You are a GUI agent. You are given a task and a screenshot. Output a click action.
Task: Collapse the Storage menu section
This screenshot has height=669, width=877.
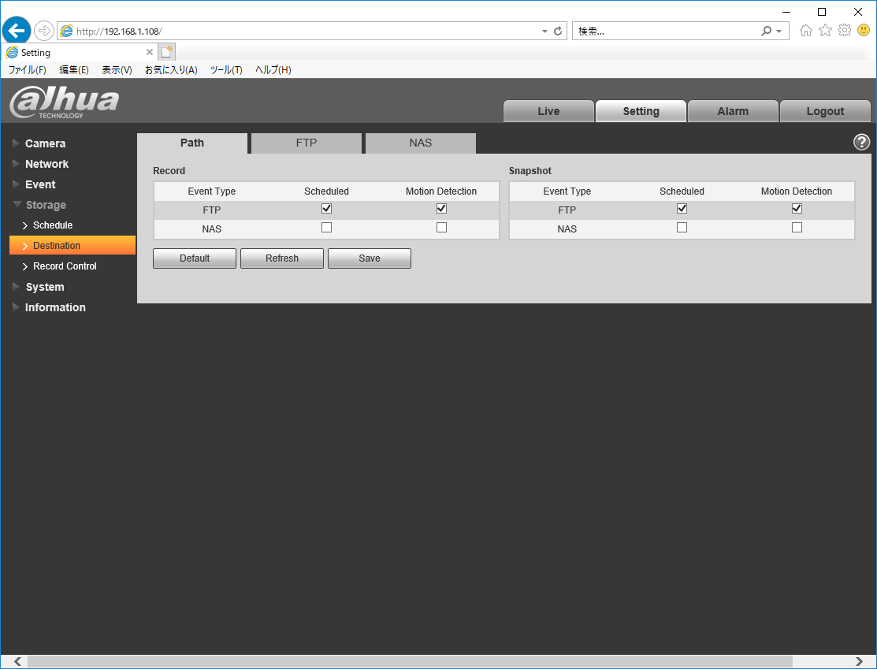pos(45,205)
